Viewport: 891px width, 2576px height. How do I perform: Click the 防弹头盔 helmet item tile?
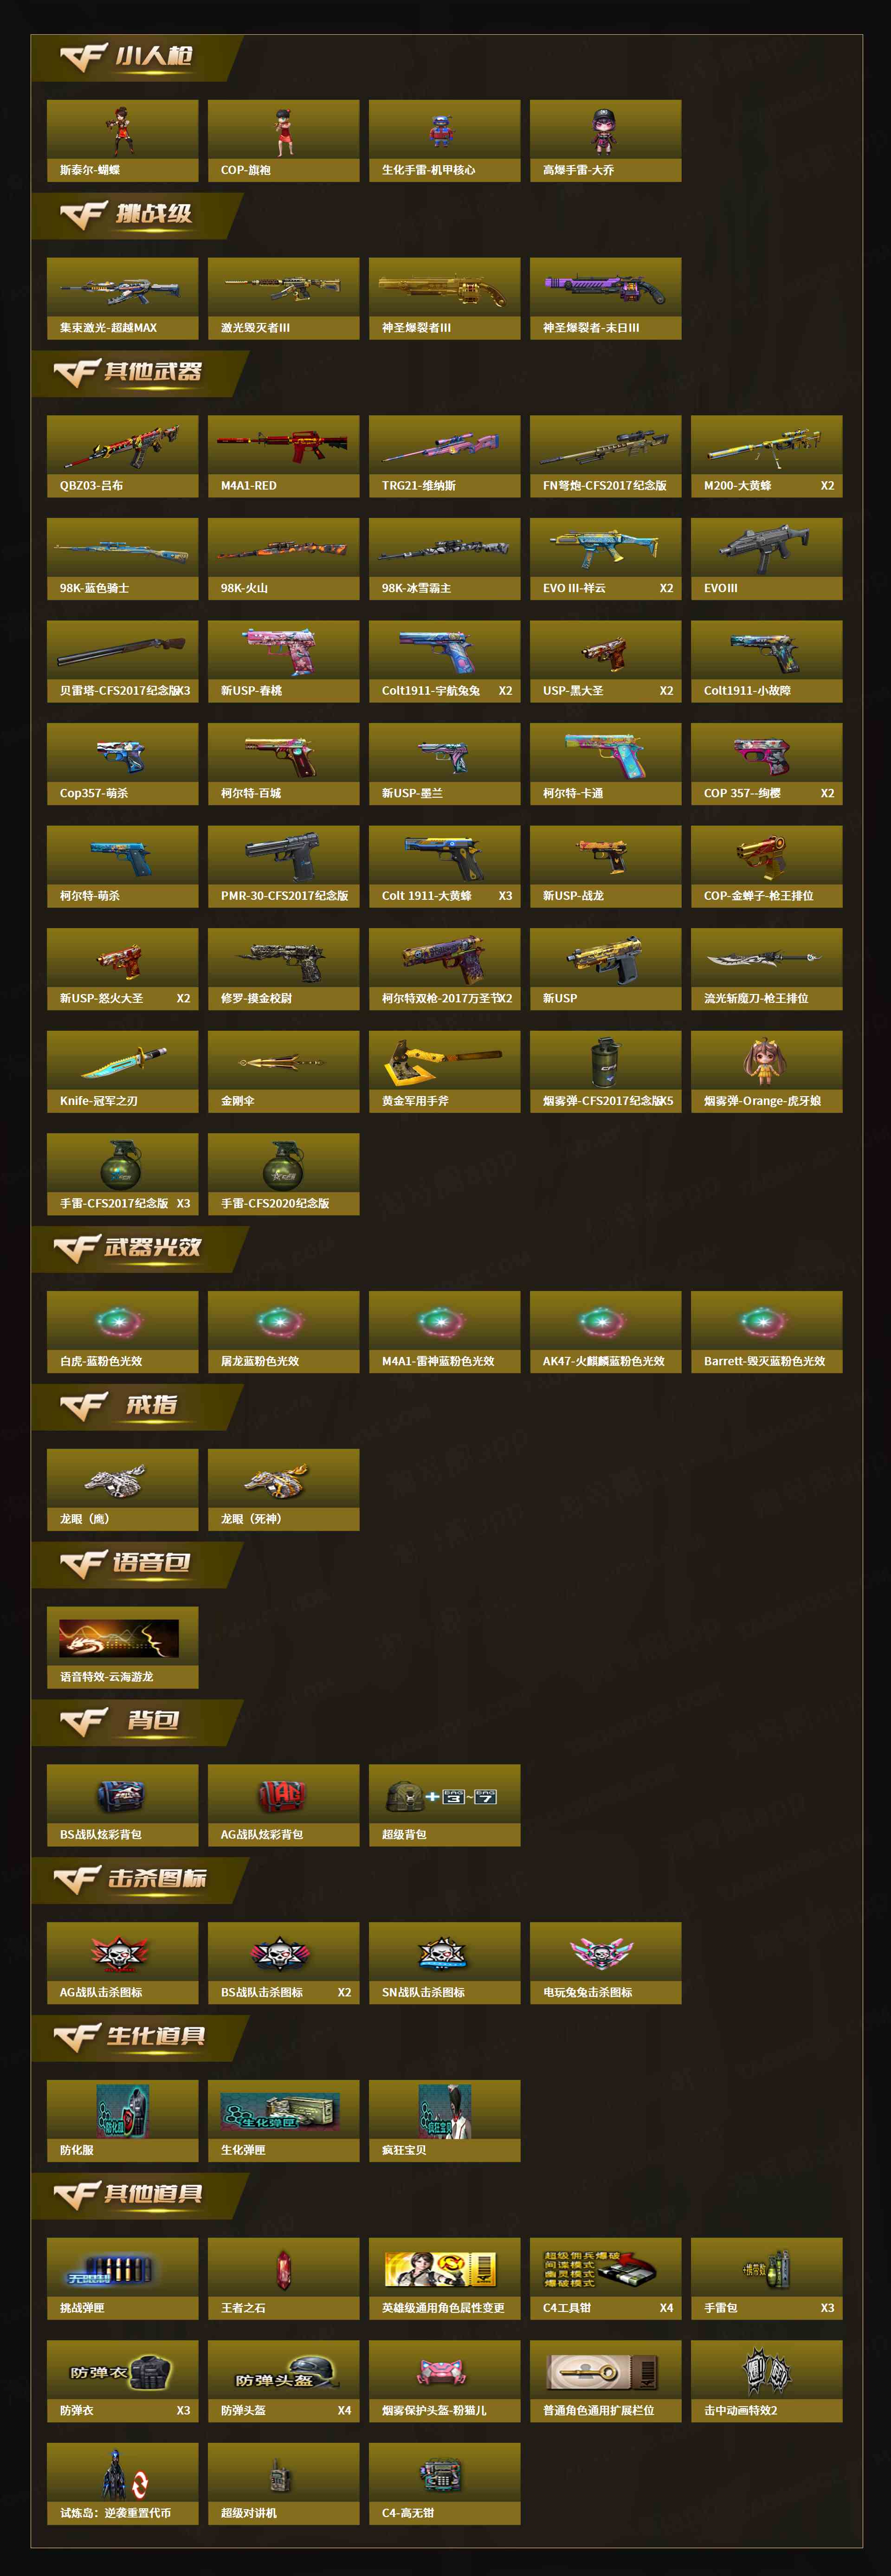point(283,2381)
